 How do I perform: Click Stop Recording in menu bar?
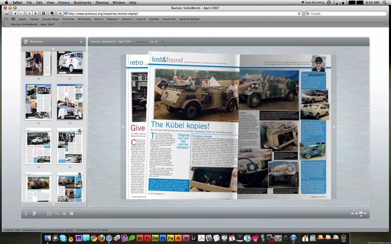click(313, 2)
